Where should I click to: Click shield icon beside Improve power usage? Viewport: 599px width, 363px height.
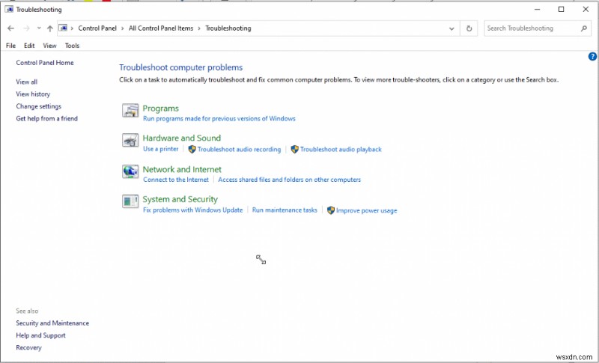click(331, 210)
